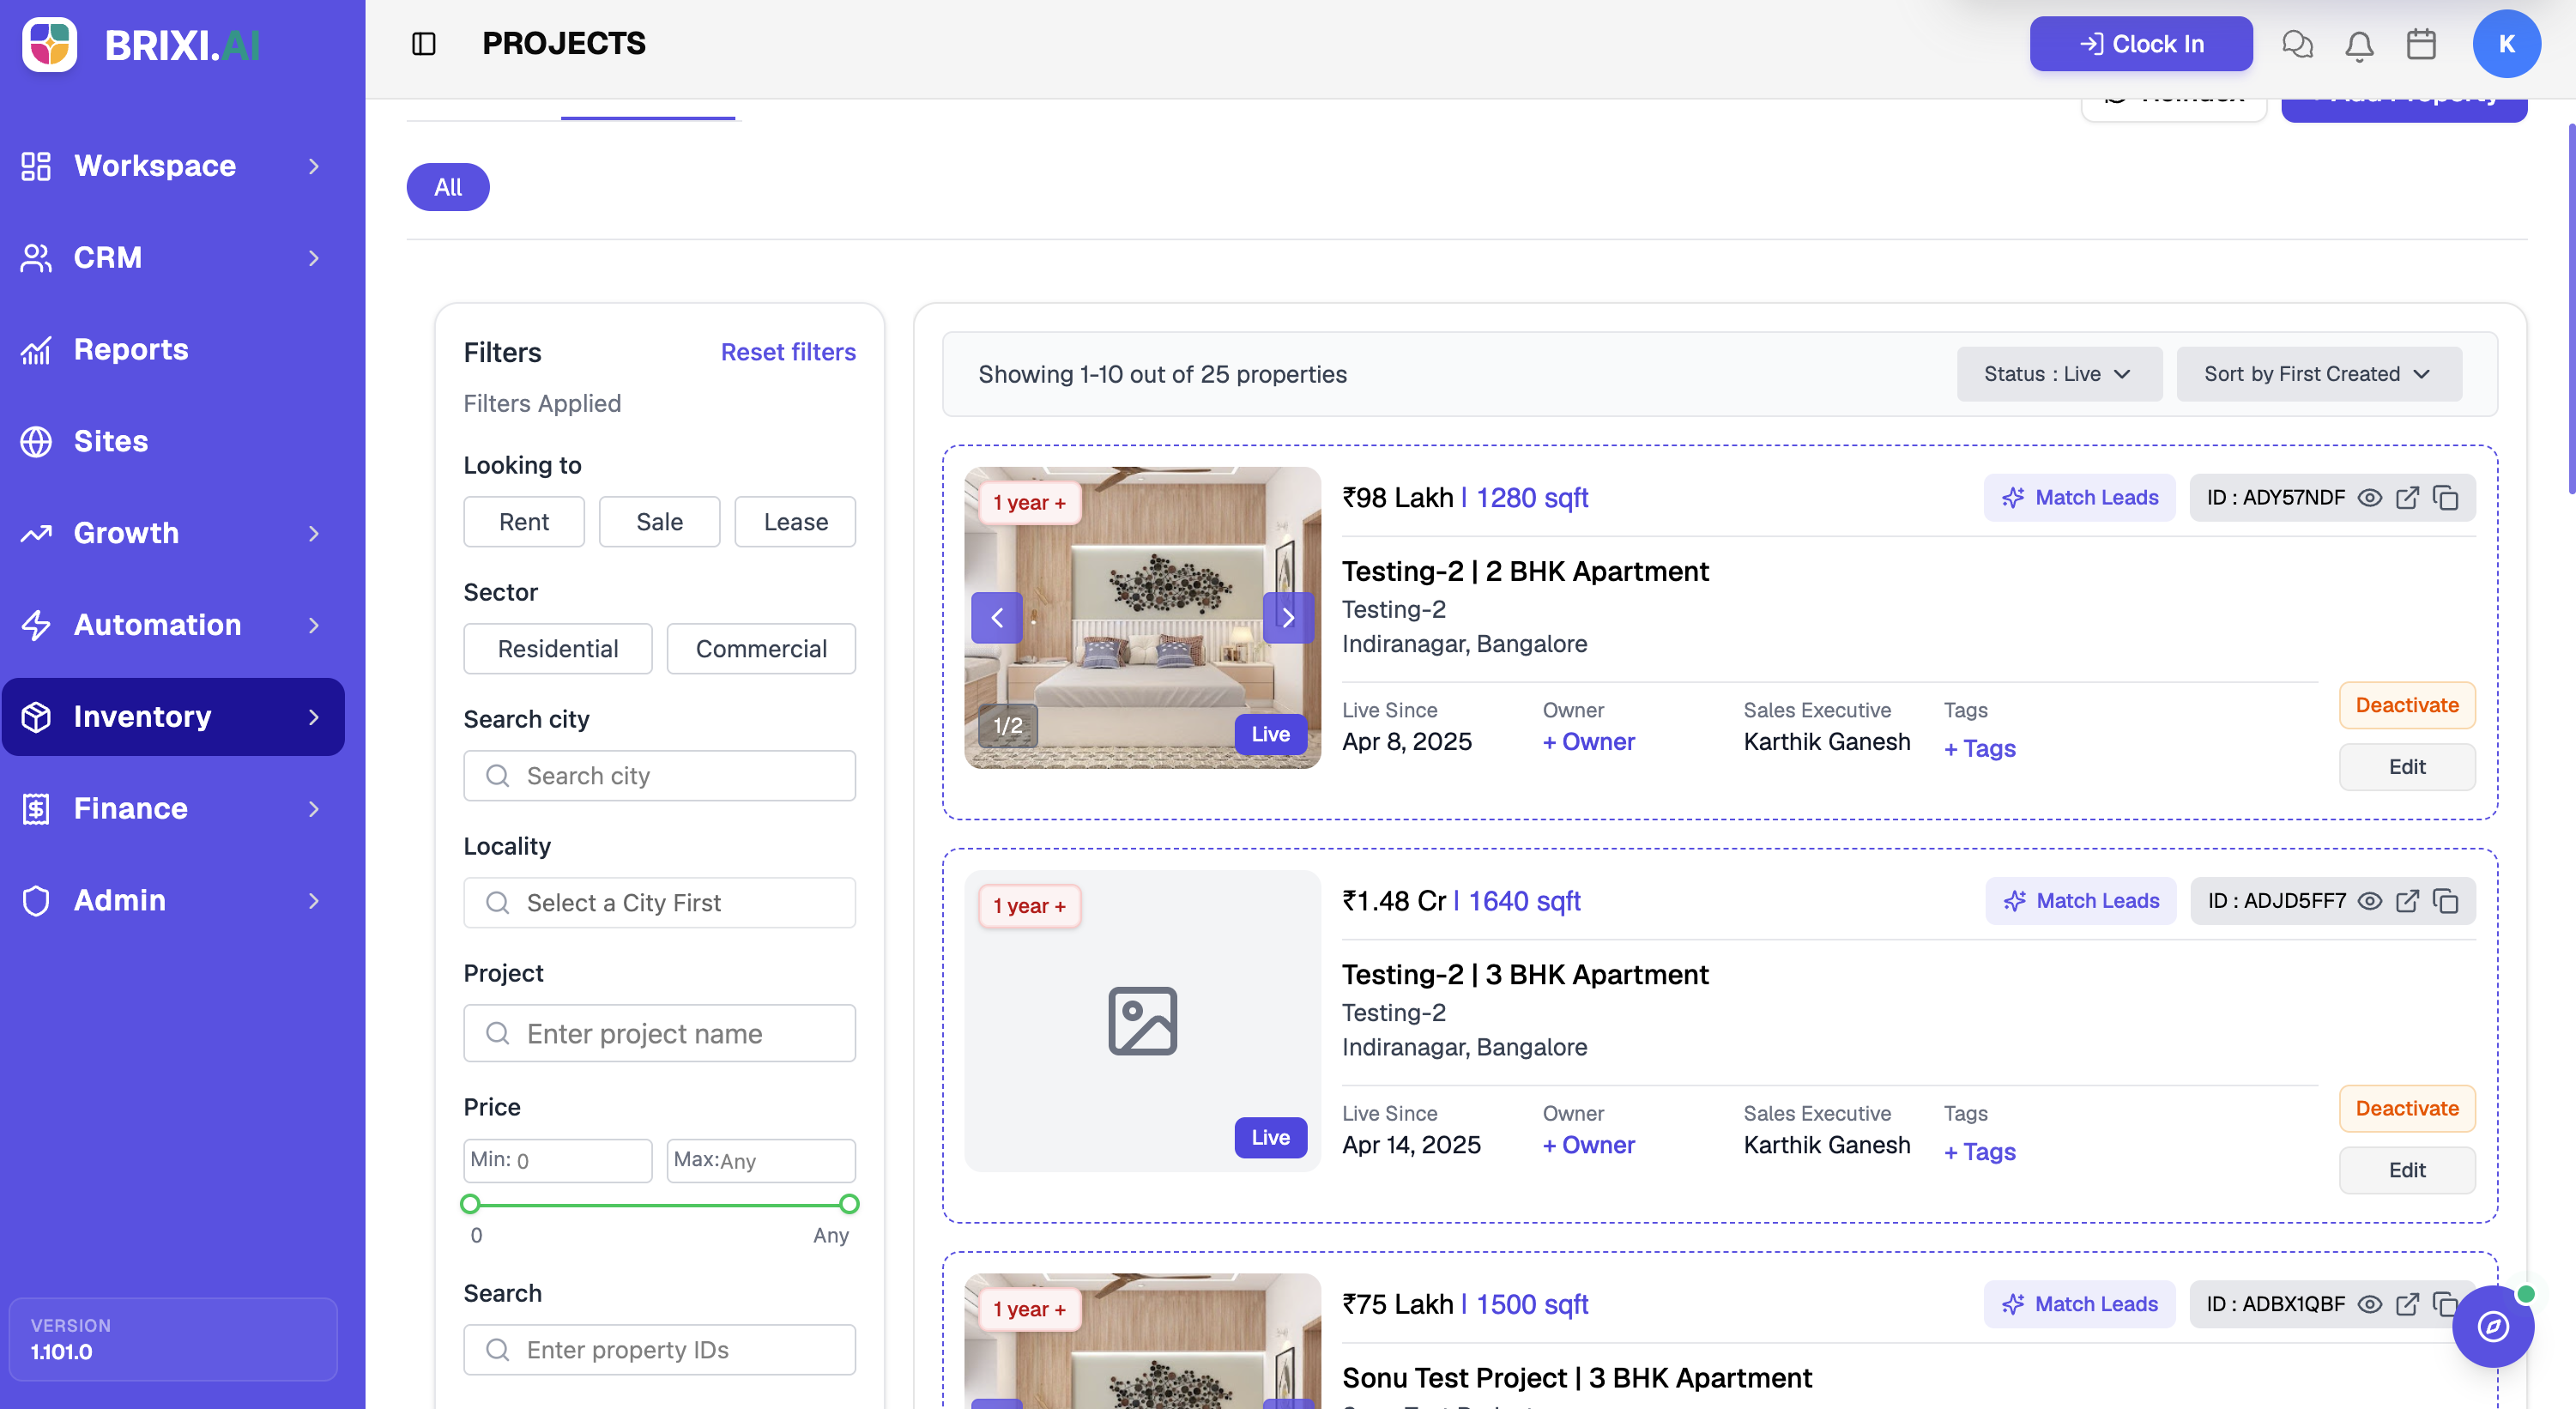The image size is (2576, 1409).
Task: Expand the CRM menu chevron
Action: [x=314, y=258]
